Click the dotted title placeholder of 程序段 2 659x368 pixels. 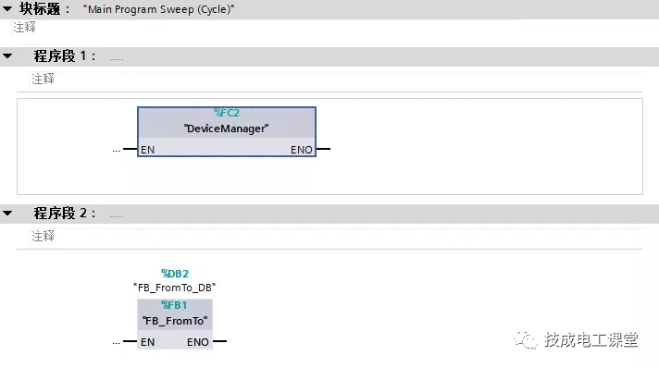pos(117,216)
